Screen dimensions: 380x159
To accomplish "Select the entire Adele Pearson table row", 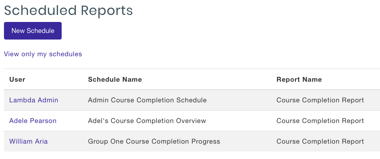I will click(192, 121).
